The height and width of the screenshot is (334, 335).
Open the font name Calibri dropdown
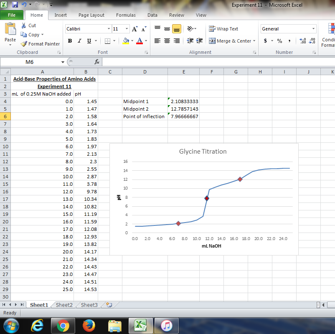point(109,29)
